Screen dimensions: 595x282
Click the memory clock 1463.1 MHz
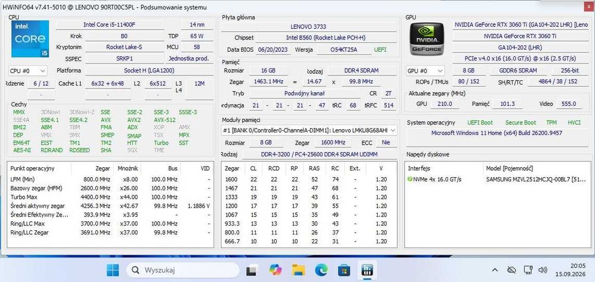point(268,82)
